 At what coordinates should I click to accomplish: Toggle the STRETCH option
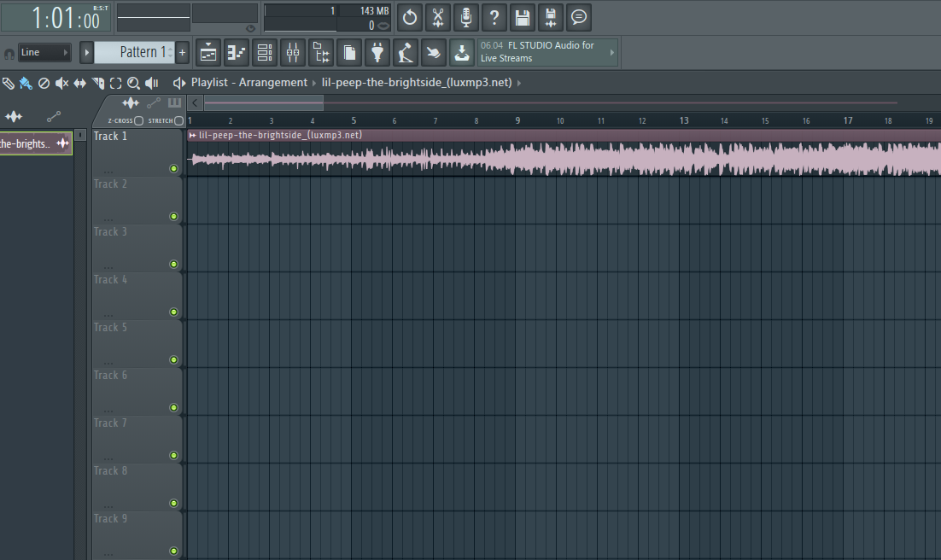[x=178, y=120]
